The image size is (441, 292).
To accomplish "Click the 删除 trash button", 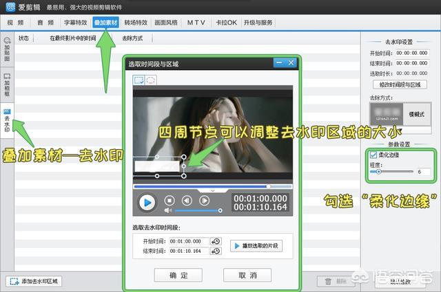I will 336,281.
